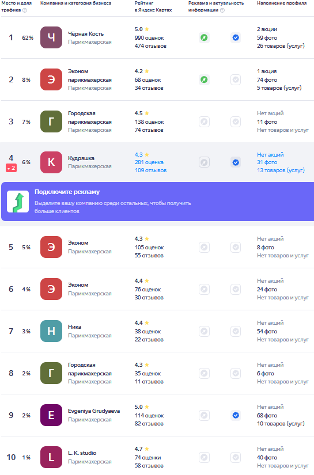Click the grey advertising icon in Кудряшка row
This screenshot has height=475, width=314.
[205, 162]
